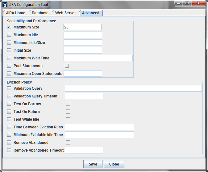This screenshot has height=172, width=208.
Task: Toggle the Pool Statements value checkbox
Action: (x=67, y=66)
